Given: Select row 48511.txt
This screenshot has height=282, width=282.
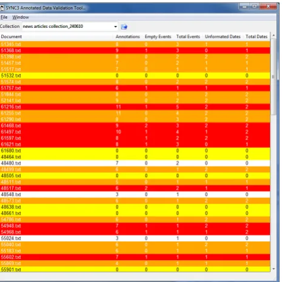Looking at the screenshot, I should pos(135,182).
